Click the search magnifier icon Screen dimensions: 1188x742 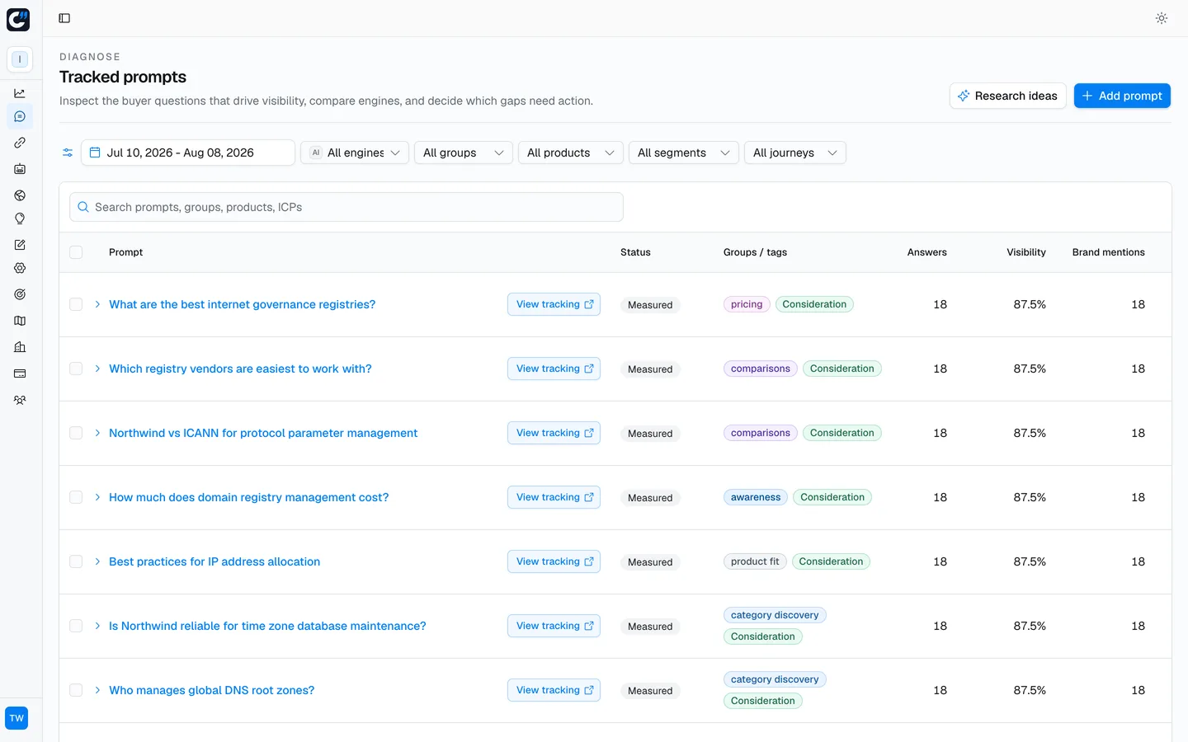coord(83,207)
